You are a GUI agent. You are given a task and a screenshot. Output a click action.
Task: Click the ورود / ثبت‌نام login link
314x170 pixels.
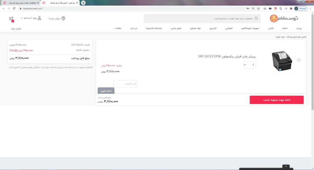pyautogui.click(x=30, y=18)
